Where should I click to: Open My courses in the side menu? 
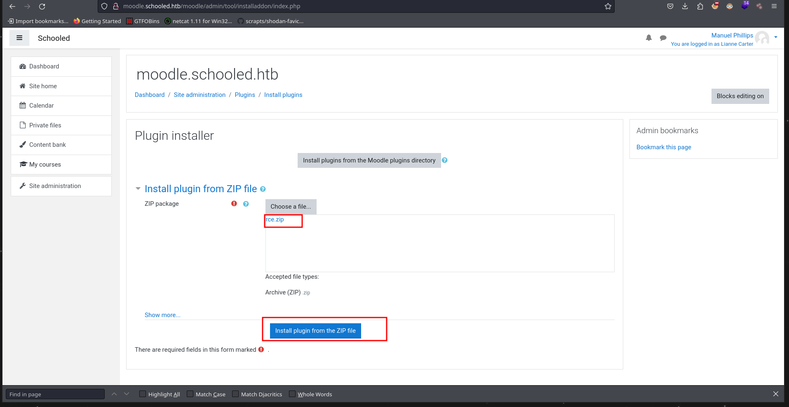tap(61, 165)
